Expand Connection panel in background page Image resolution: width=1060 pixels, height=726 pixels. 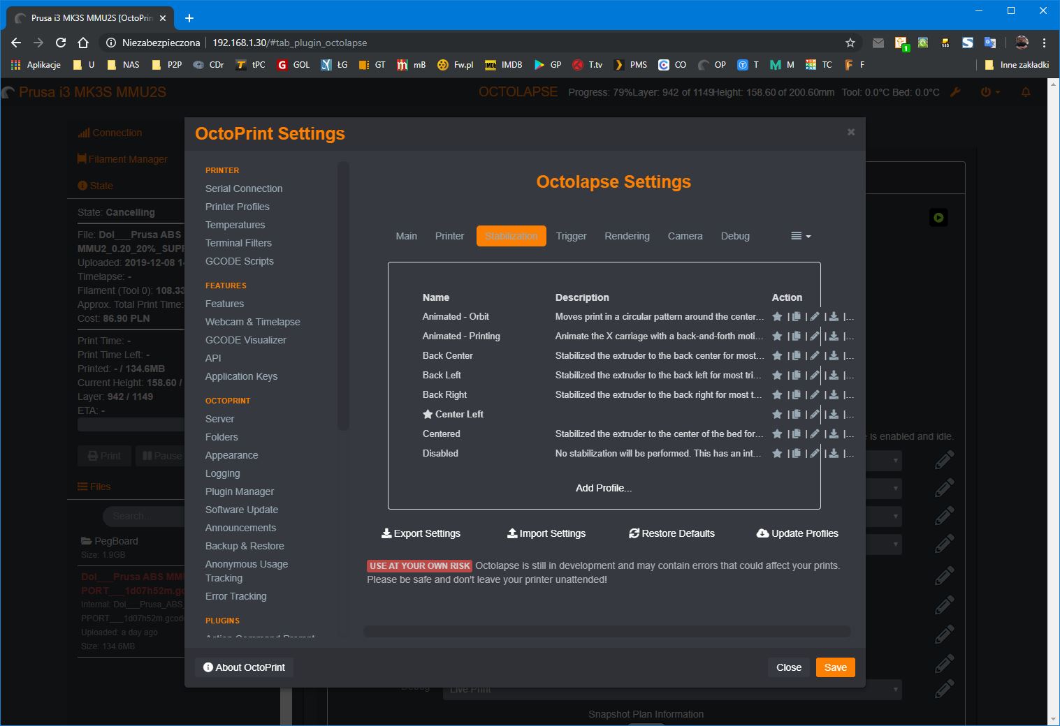point(110,133)
